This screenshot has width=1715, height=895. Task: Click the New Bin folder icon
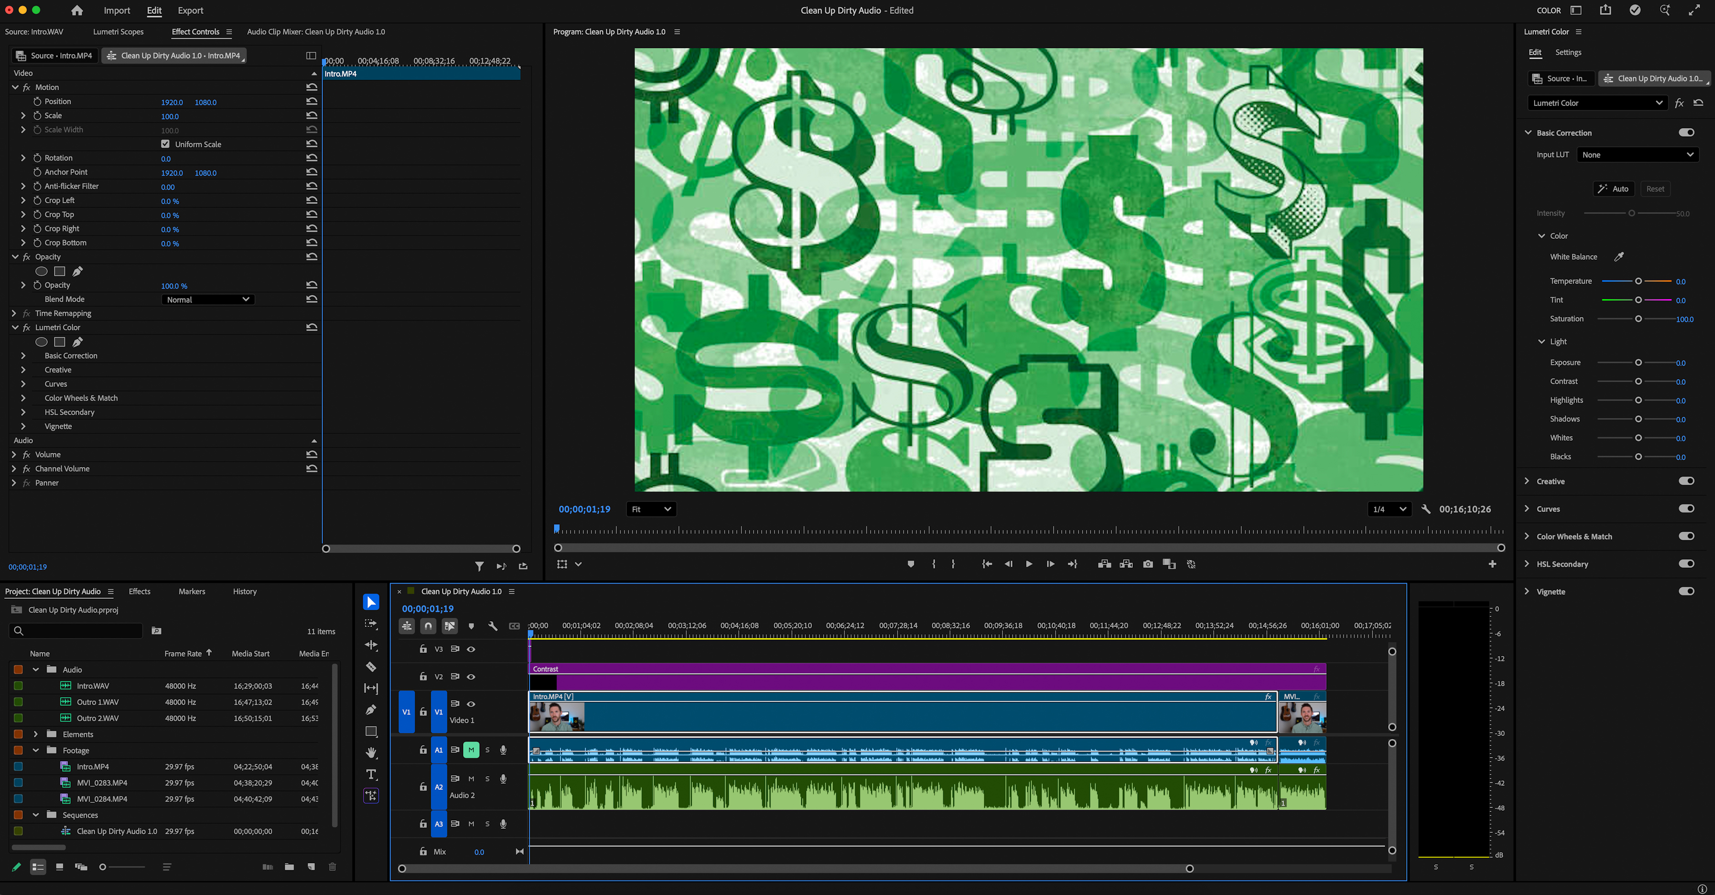[x=289, y=866]
